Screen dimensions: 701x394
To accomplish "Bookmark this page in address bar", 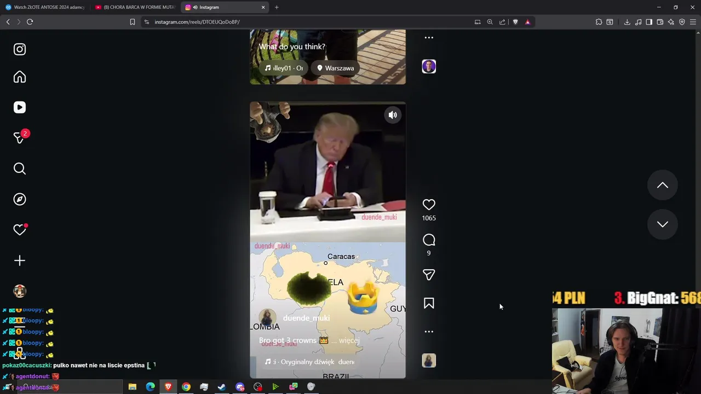I will pos(132,22).
